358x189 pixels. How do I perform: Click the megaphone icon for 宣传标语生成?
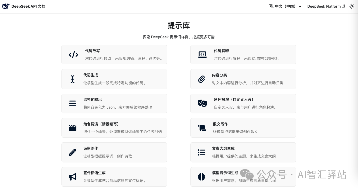click(72, 177)
